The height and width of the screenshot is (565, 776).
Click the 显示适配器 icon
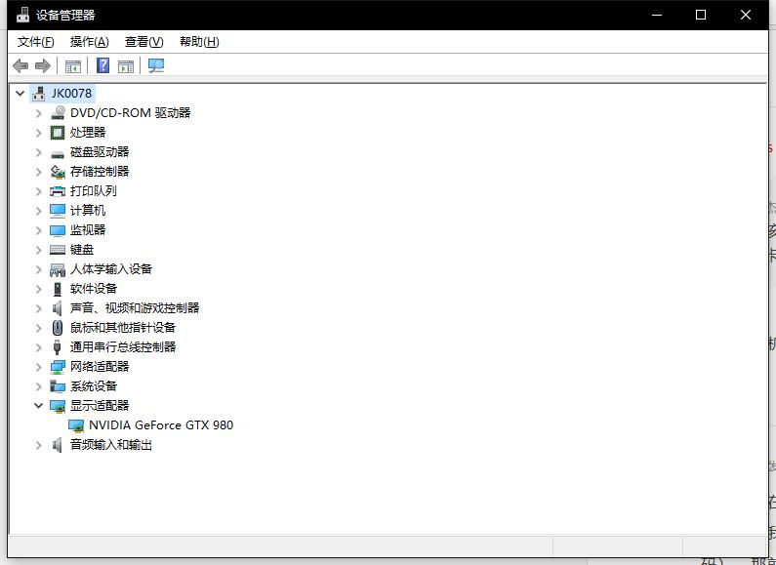(58, 406)
